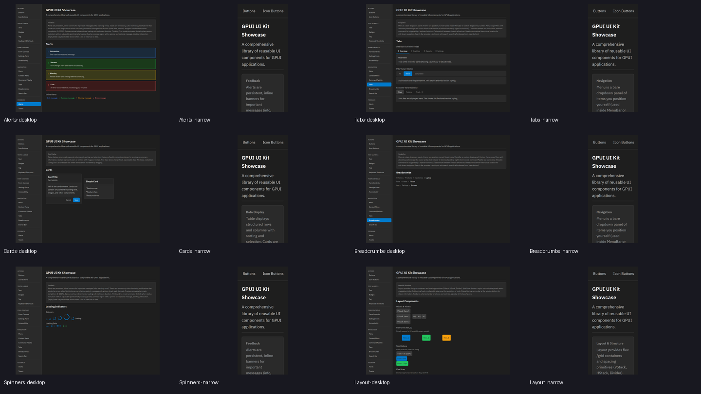Open Icon Buttons tab in Alerts narrow view
701x394 pixels.
273,11
